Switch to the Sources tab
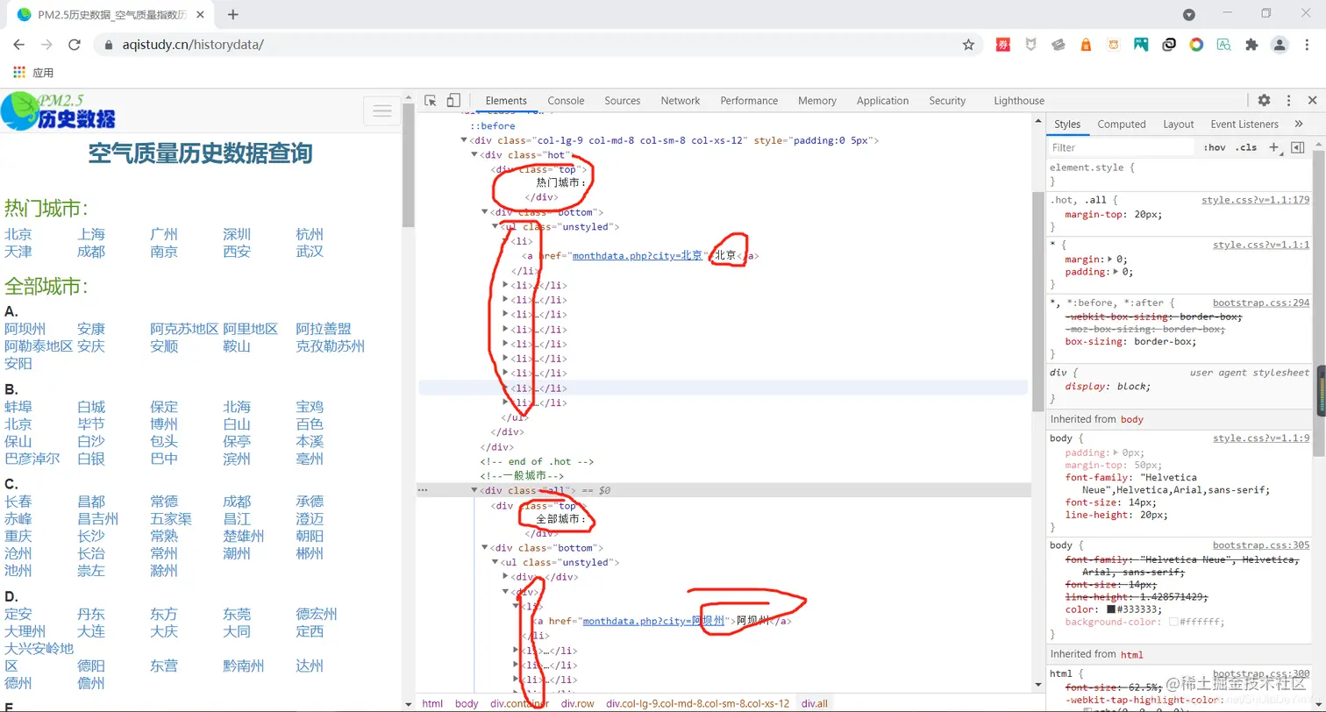The image size is (1326, 712). (623, 101)
